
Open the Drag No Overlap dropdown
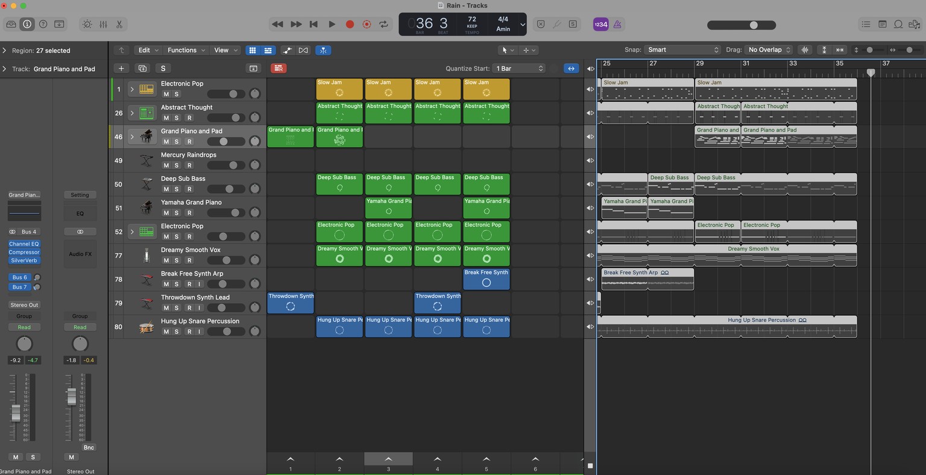coord(768,50)
